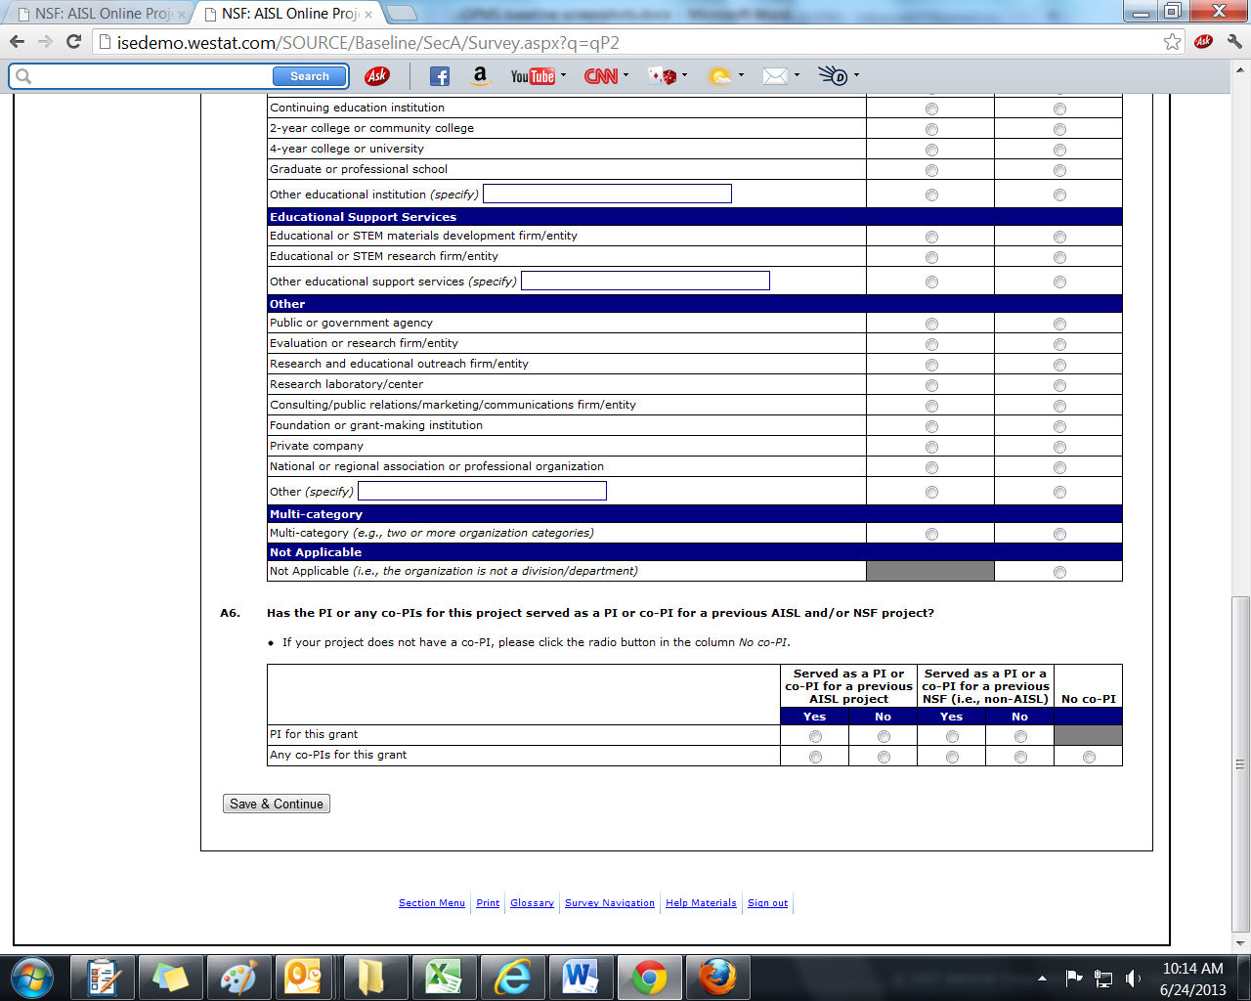
Task: Click the YouTube toolbar icon
Action: 533,76
